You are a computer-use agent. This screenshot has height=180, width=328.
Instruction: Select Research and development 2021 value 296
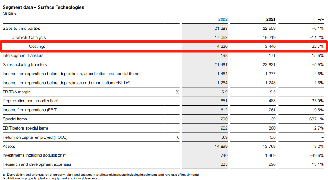click(272, 164)
